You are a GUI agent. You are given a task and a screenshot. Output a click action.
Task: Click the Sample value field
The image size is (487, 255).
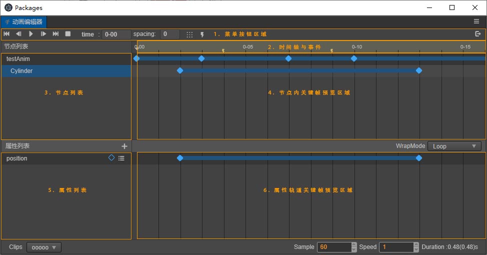click(x=334, y=247)
